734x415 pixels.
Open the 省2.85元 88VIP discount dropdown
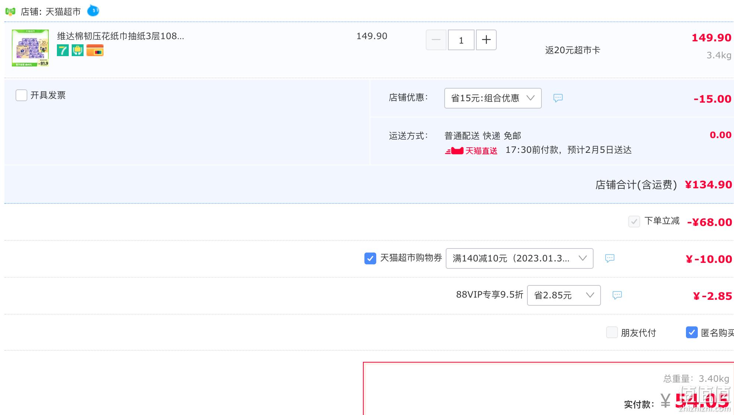(564, 295)
